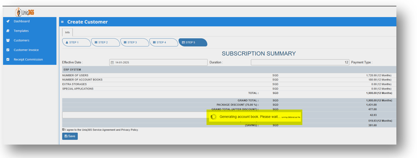Click the Receipt Commission check icon
This screenshot has height=158, width=417.
pyautogui.click(x=8, y=60)
